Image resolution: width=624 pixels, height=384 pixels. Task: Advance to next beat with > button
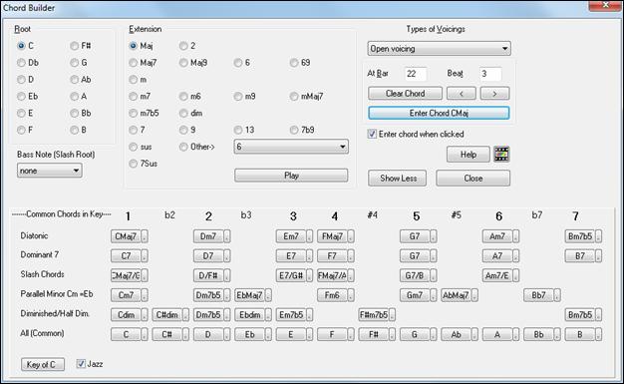click(494, 94)
